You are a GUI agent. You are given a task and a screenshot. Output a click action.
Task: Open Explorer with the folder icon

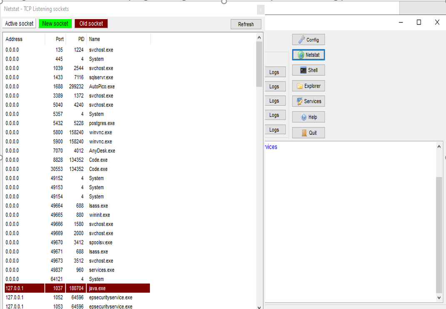(x=308, y=86)
